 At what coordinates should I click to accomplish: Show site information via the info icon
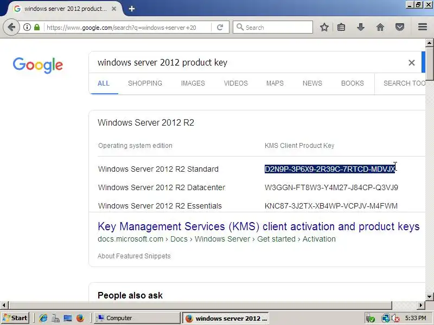(27, 27)
